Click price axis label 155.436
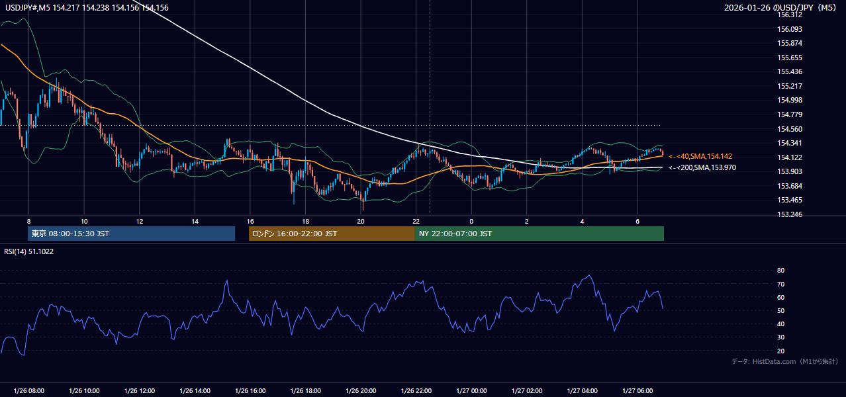This screenshot has height=397, width=846. (x=789, y=71)
